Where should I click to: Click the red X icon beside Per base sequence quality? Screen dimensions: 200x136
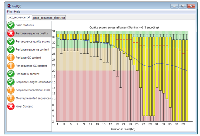click(11, 33)
